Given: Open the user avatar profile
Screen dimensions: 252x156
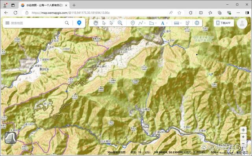Looking at the screenshot, I should (242, 24).
